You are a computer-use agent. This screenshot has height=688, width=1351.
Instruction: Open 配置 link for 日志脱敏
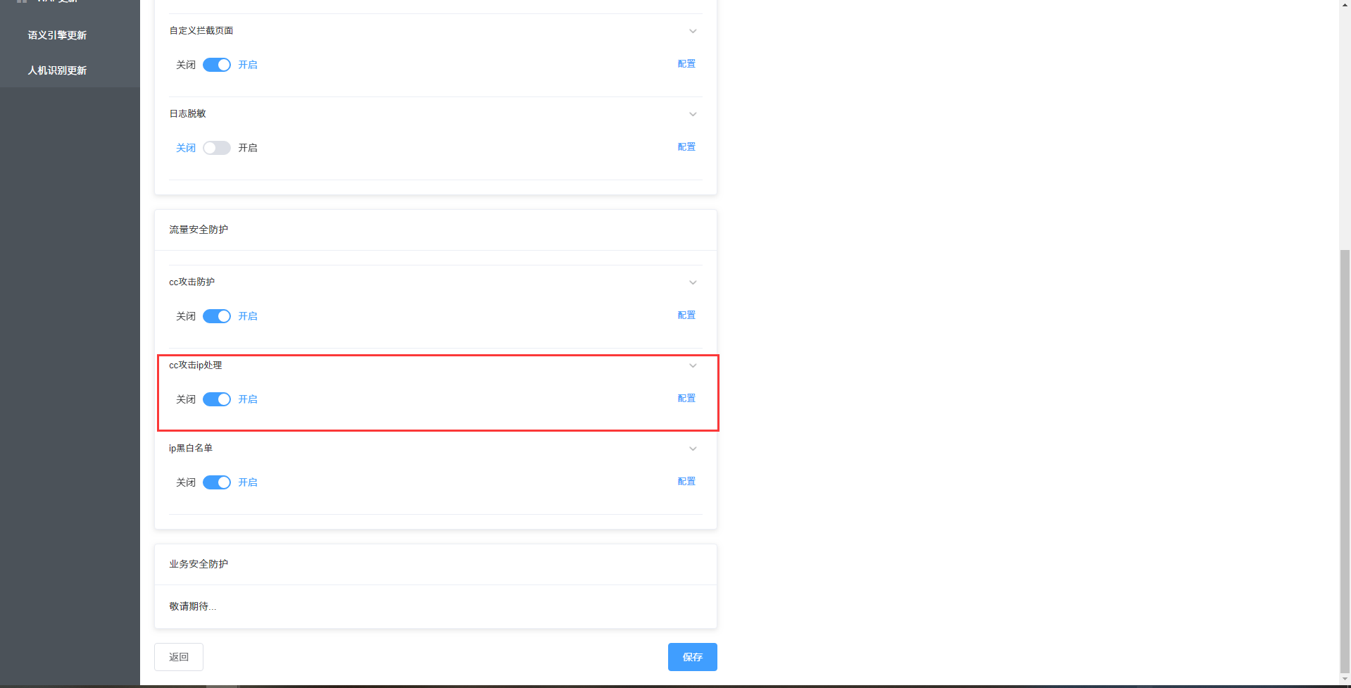coord(686,146)
